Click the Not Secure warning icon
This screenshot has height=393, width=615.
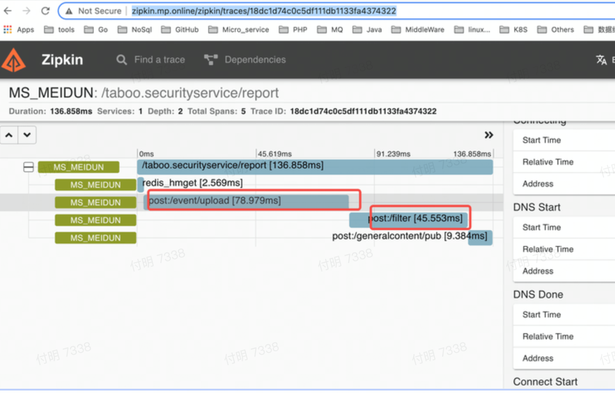tap(69, 11)
